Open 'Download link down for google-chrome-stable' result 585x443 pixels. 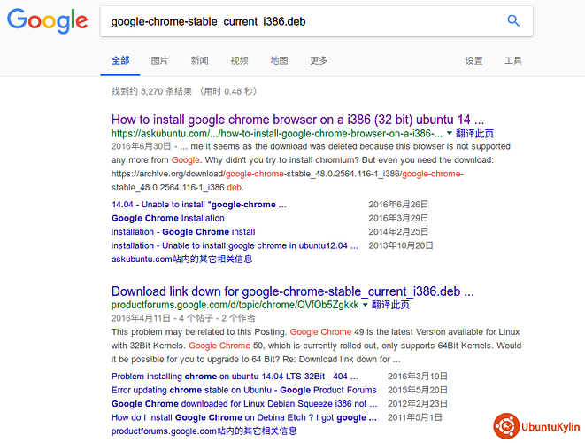[x=293, y=291]
